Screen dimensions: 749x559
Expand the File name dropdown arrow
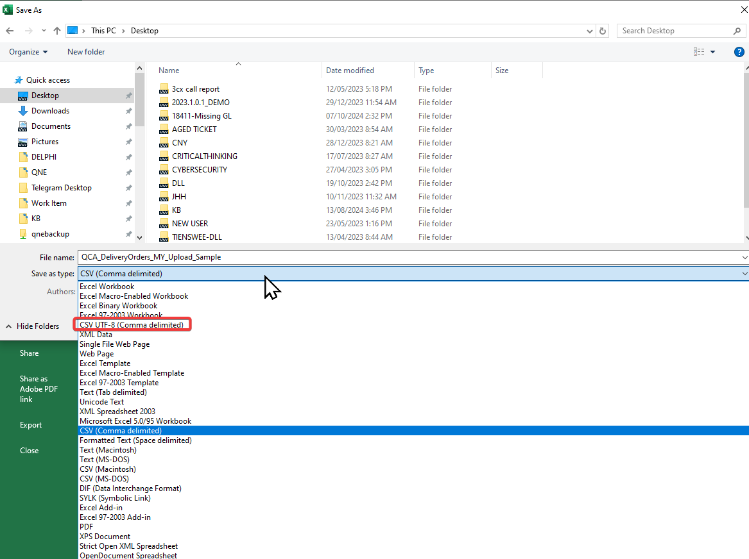(x=745, y=258)
